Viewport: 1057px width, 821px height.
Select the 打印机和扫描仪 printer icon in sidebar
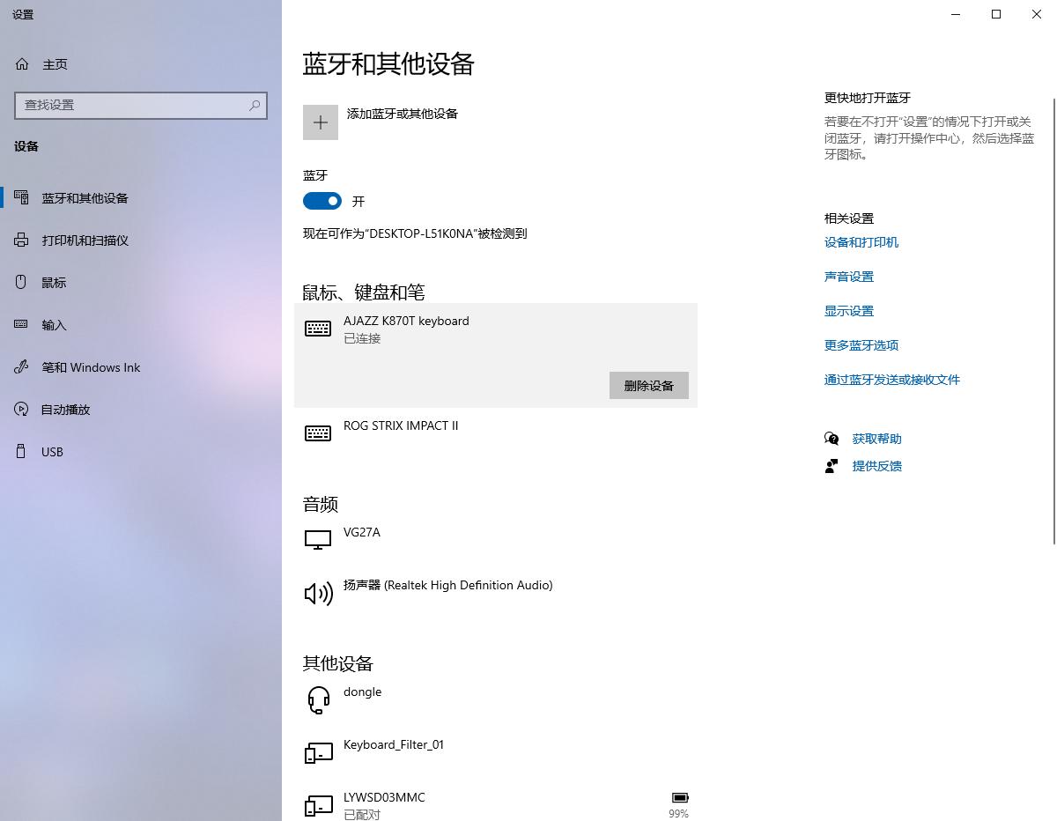pos(21,240)
